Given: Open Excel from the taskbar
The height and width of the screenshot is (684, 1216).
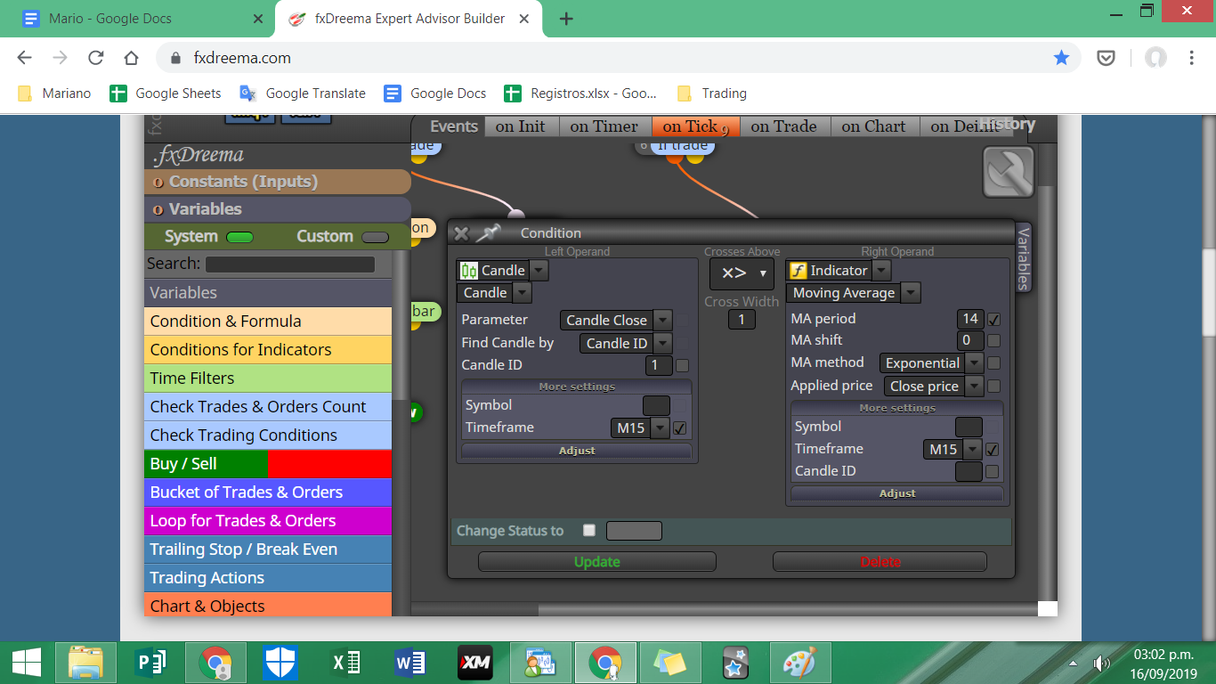Looking at the screenshot, I should pos(345,663).
